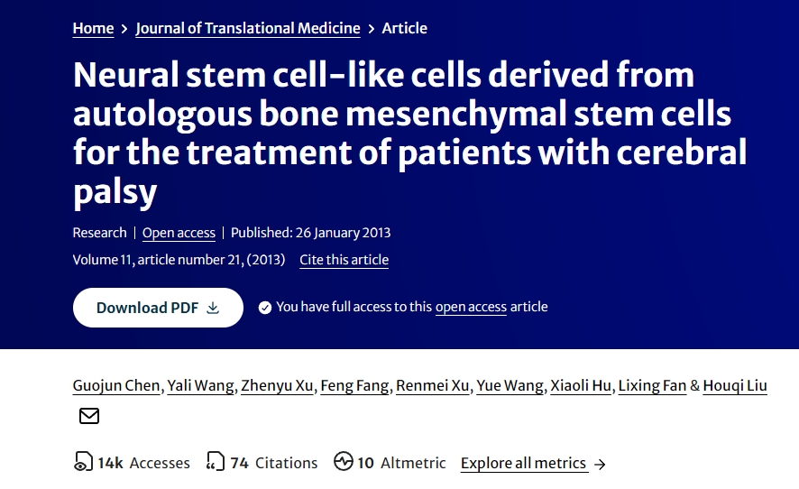The height and width of the screenshot is (489, 799).
Task: Open author Houqi Liu profile
Action: (735, 385)
